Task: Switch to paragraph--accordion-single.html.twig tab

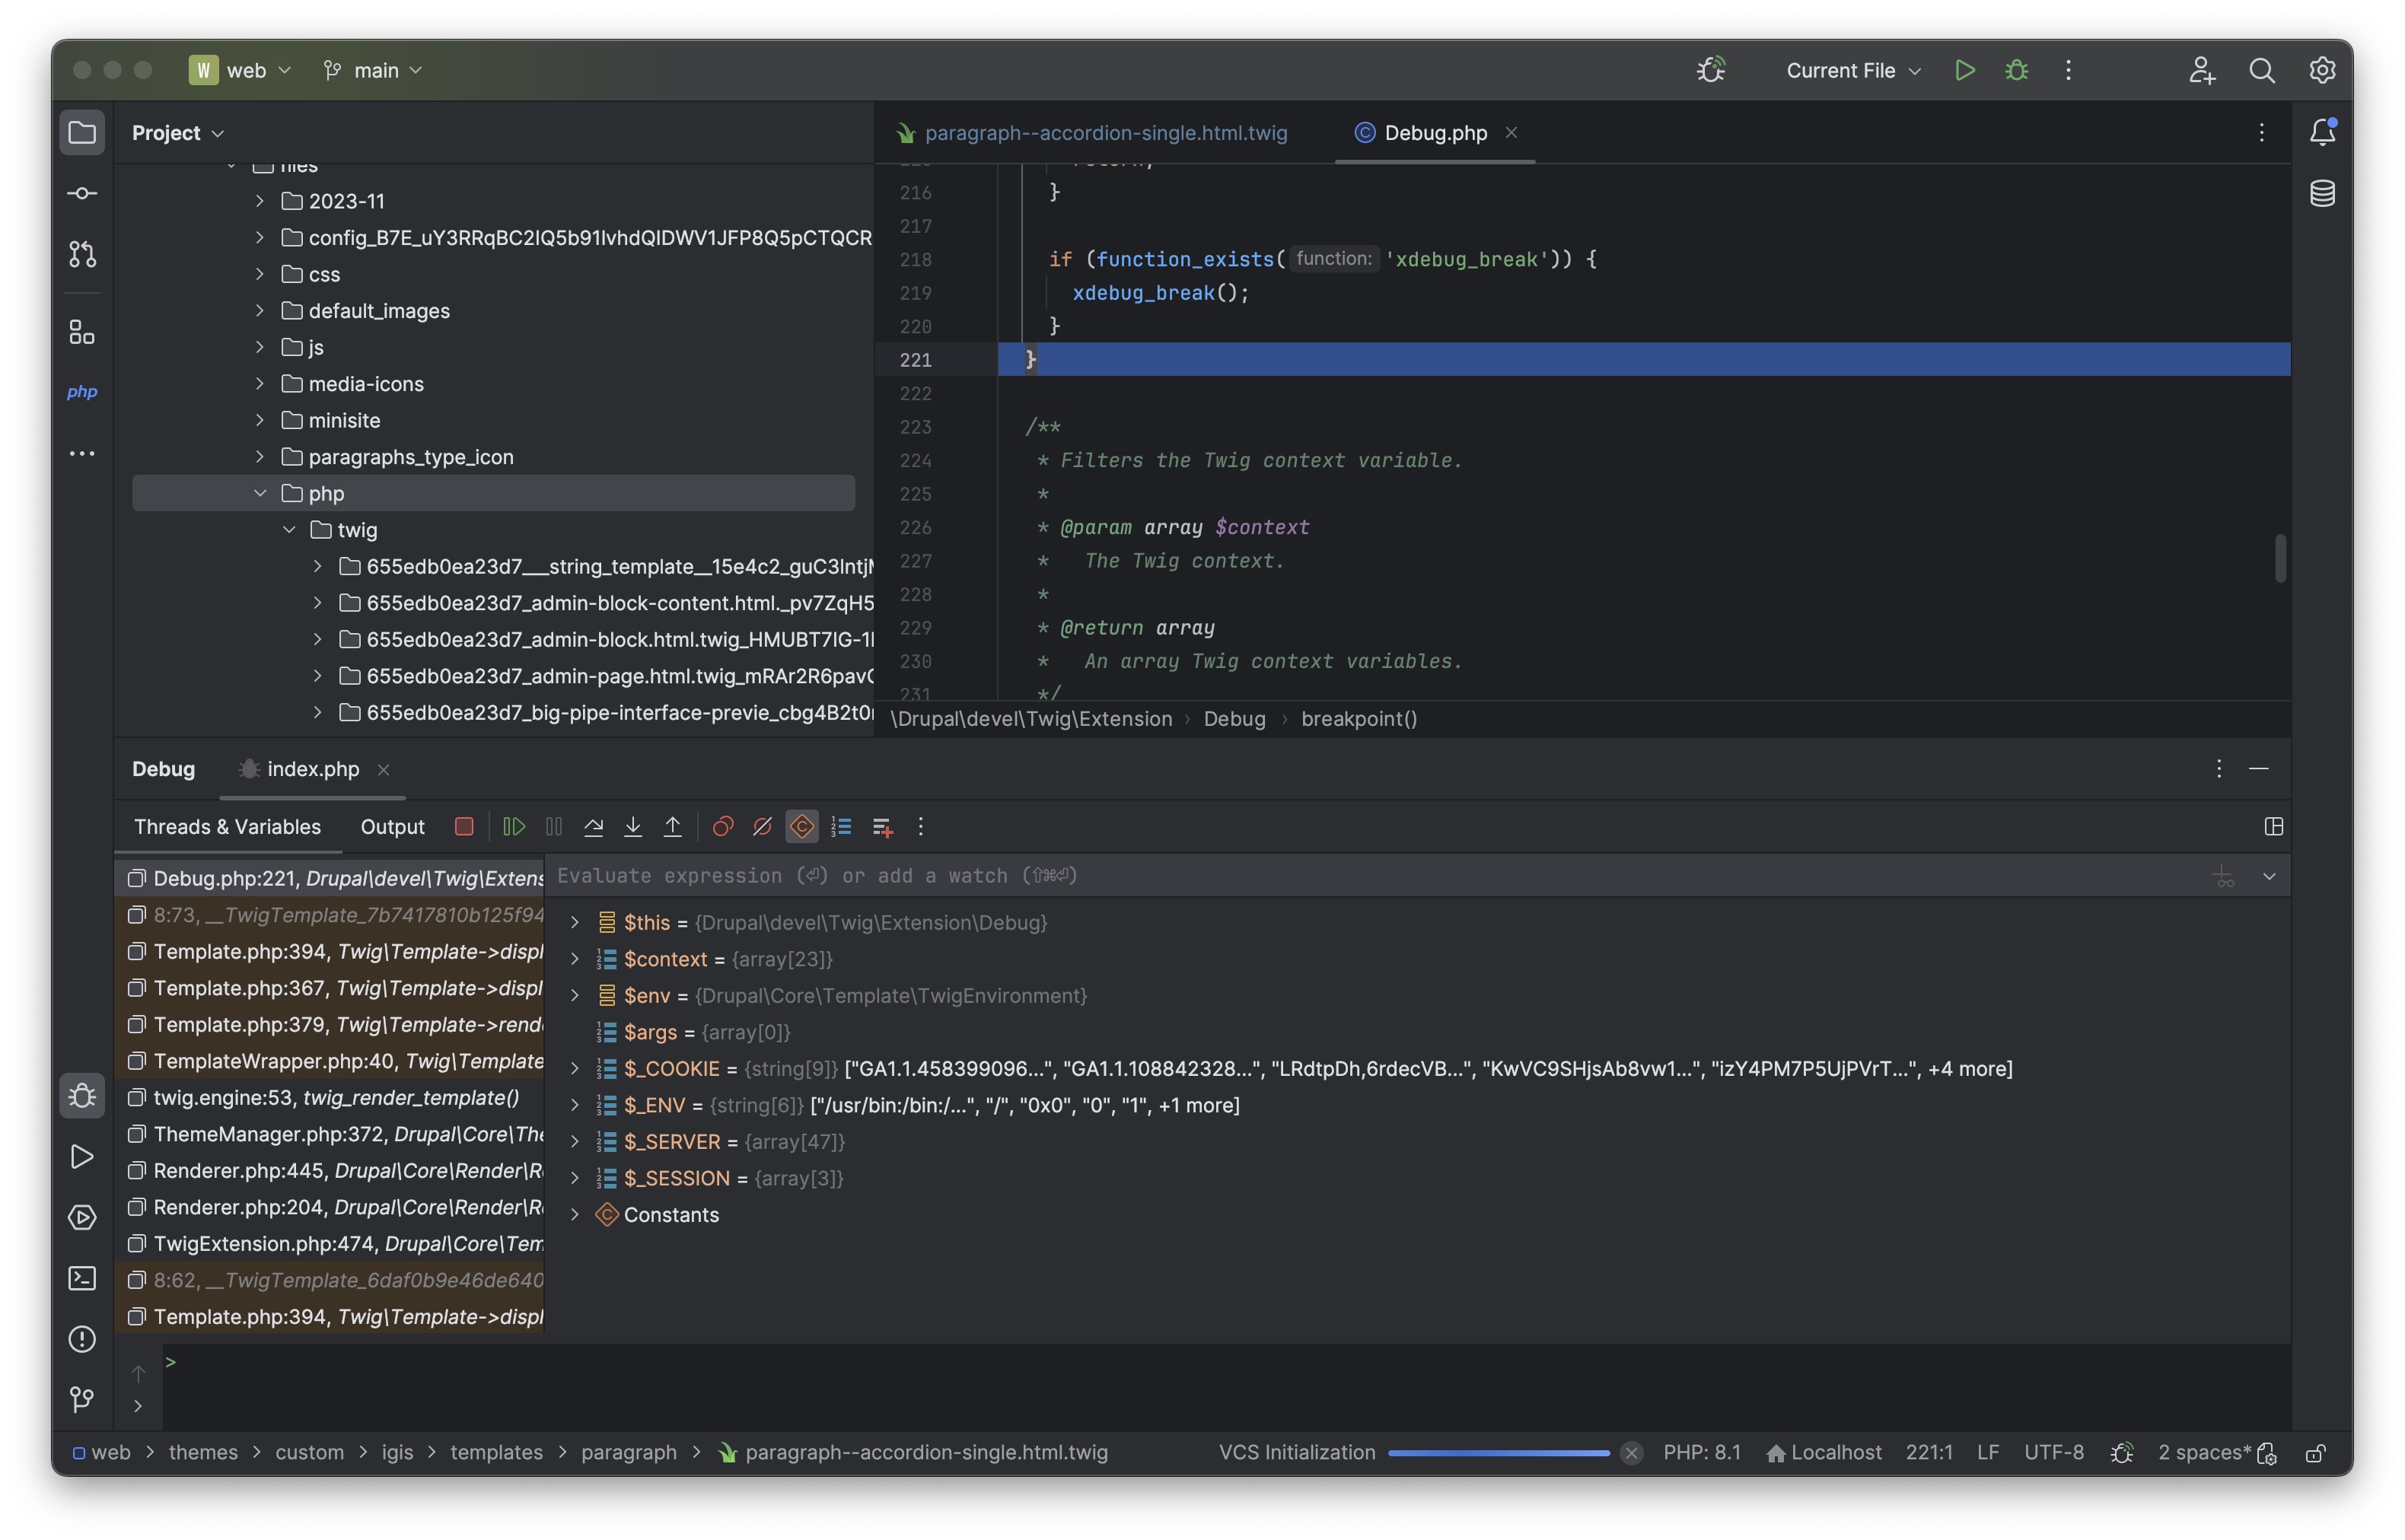Action: (x=1092, y=133)
